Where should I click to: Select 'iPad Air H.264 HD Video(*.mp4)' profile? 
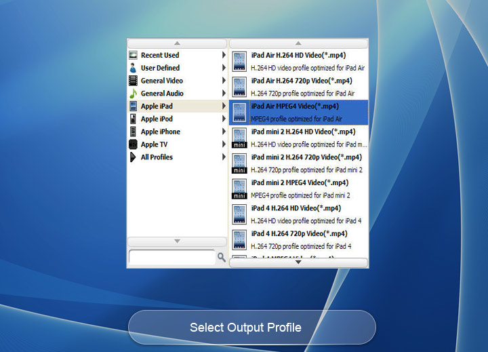click(299, 61)
